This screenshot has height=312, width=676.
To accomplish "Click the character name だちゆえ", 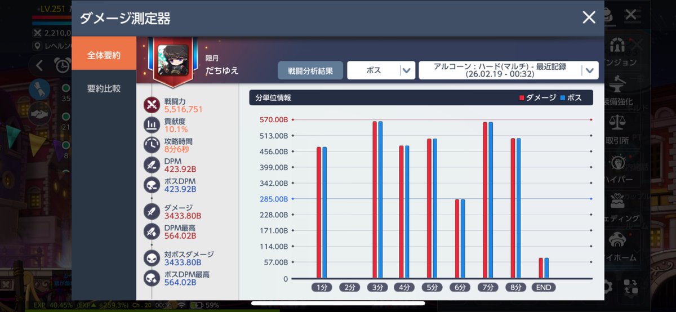I will [x=222, y=71].
